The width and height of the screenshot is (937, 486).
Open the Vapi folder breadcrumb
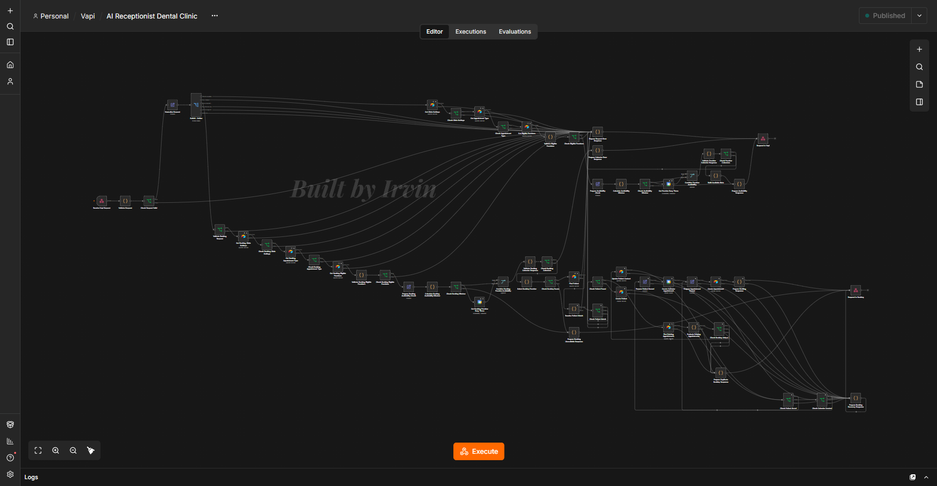tap(88, 16)
